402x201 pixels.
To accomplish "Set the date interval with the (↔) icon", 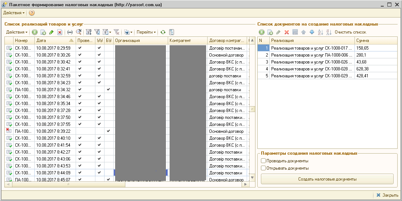I will (x=70, y=32).
